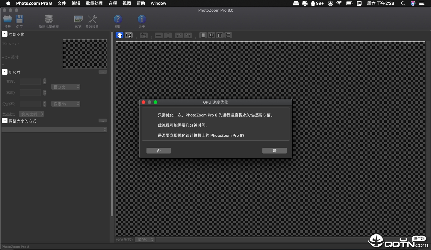This screenshot has width=431, height=250.
Task: Click the left panel vertical scrollbar
Action: (x=112, y=124)
